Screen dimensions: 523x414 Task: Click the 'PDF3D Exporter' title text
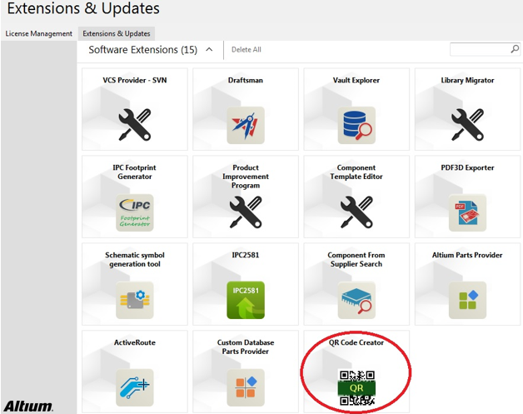(468, 167)
